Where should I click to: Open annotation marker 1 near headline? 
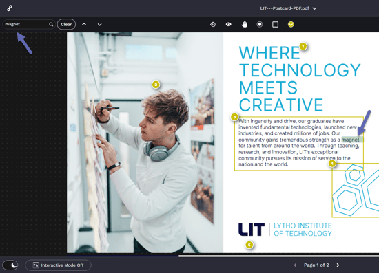click(303, 46)
